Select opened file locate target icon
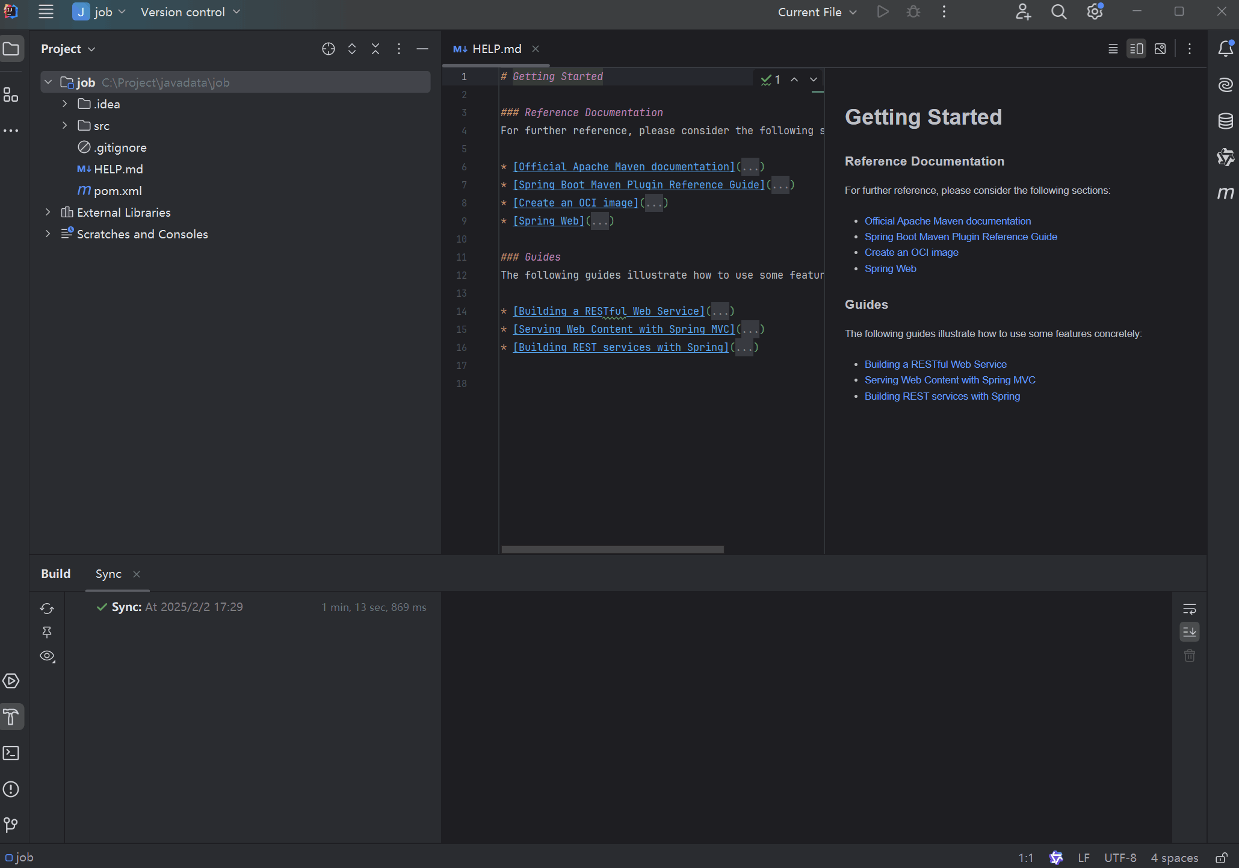This screenshot has height=868, width=1239. [329, 49]
